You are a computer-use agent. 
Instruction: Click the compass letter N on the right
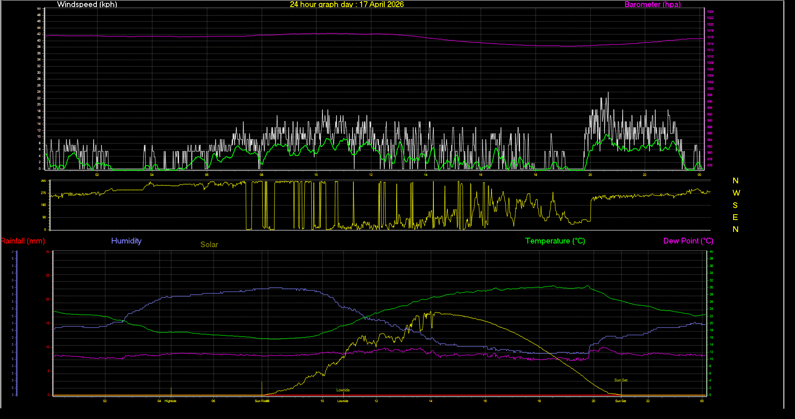click(736, 180)
